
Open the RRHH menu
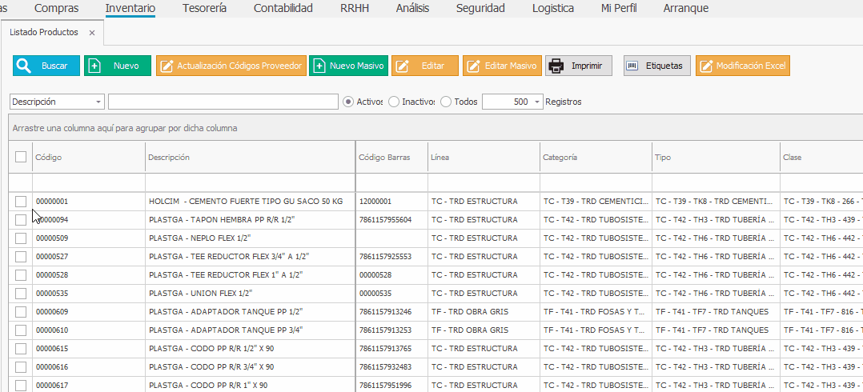[355, 8]
